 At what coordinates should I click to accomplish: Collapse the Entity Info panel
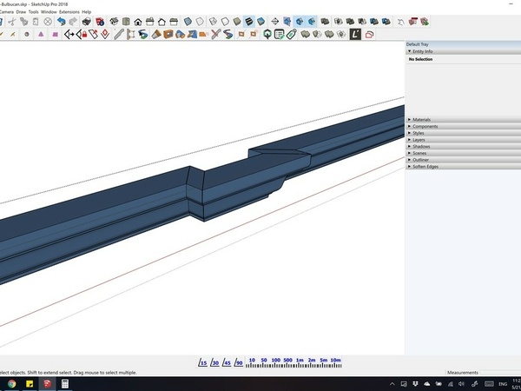click(x=421, y=51)
